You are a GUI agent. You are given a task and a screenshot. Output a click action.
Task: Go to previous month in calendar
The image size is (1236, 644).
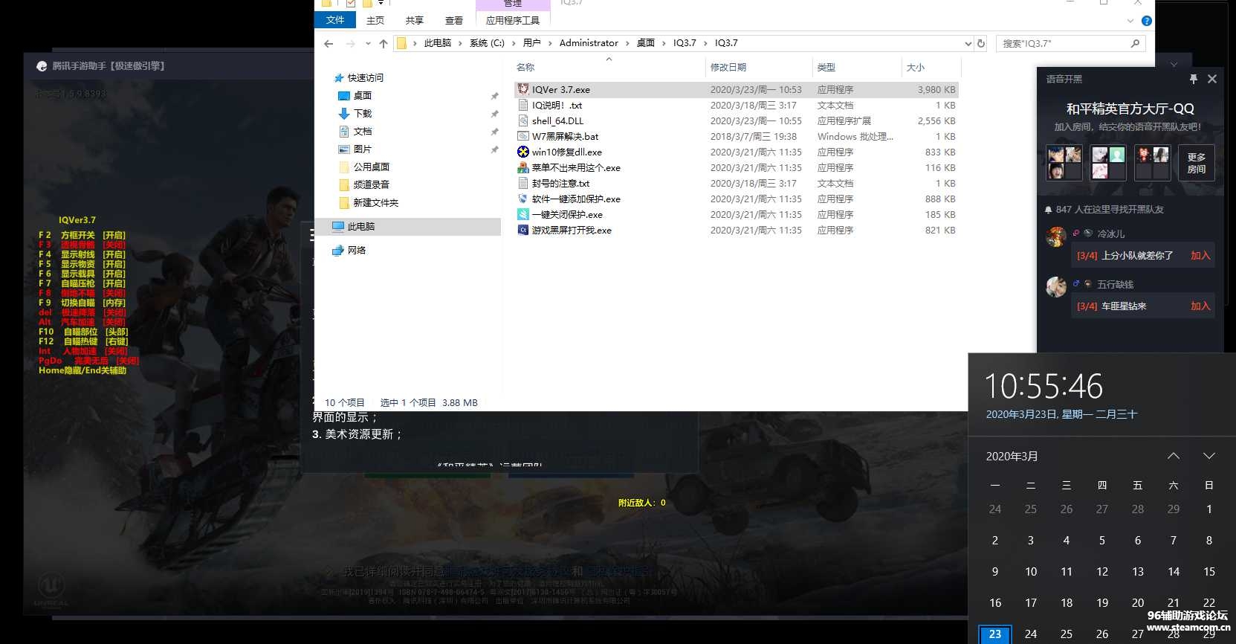1174,456
